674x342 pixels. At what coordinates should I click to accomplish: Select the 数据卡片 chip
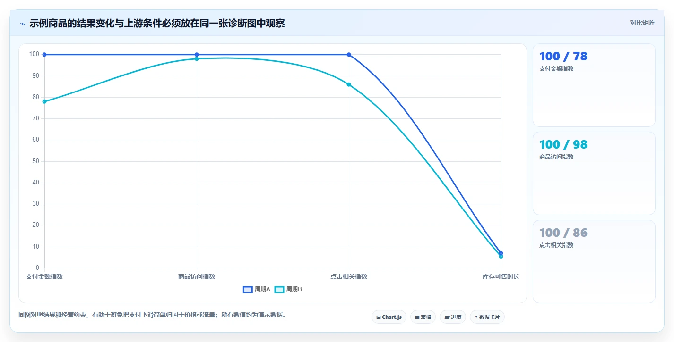tap(487, 317)
